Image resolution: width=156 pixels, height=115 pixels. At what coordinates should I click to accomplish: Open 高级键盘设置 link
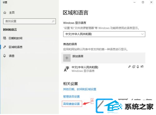pyautogui.click(x=71, y=104)
